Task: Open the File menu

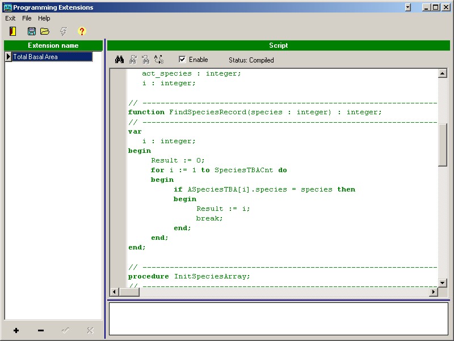Action: pos(27,18)
